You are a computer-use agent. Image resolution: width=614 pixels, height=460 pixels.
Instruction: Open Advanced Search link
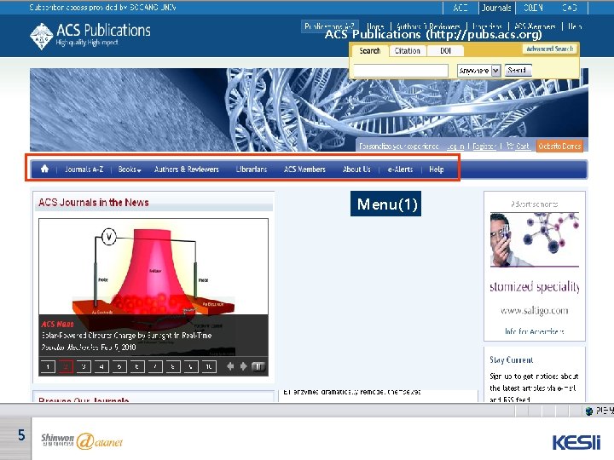[549, 49]
